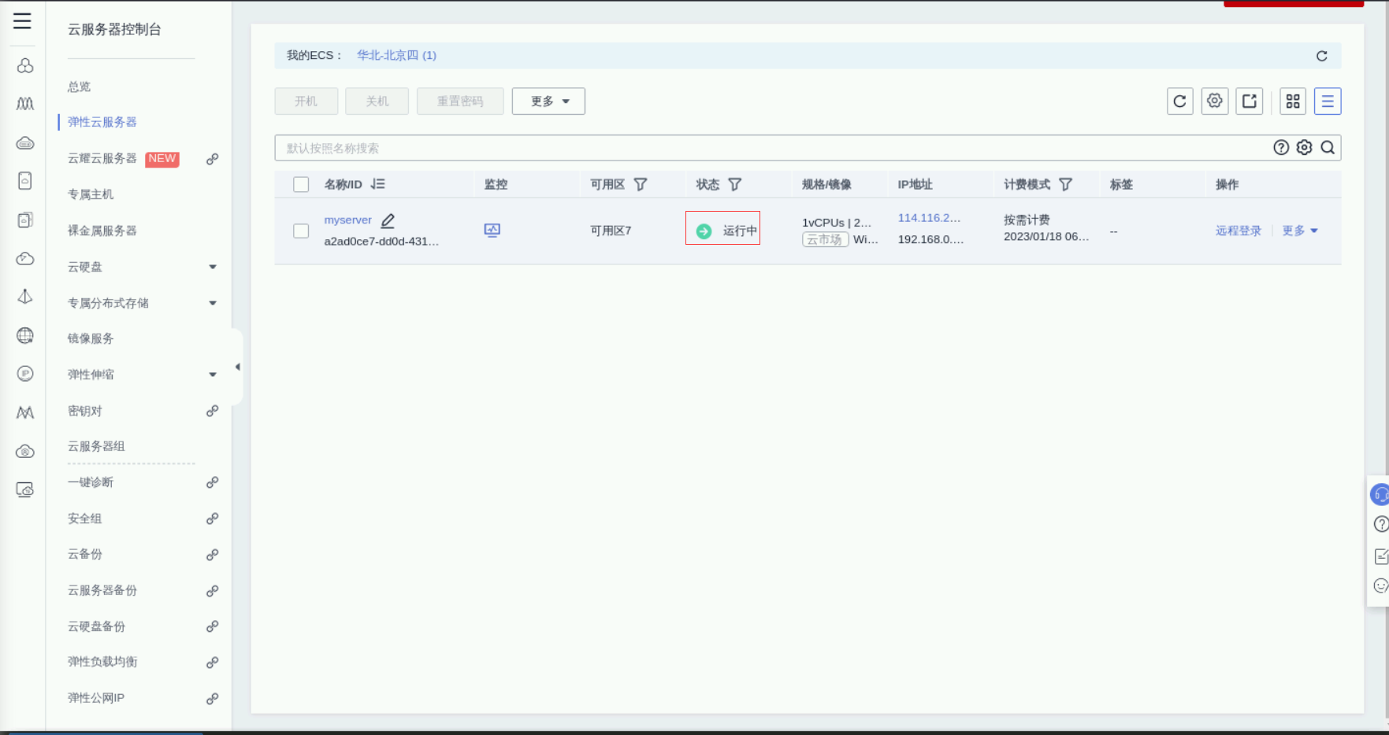
Task: Open 镜像服务 in the sidebar
Action: pos(91,338)
